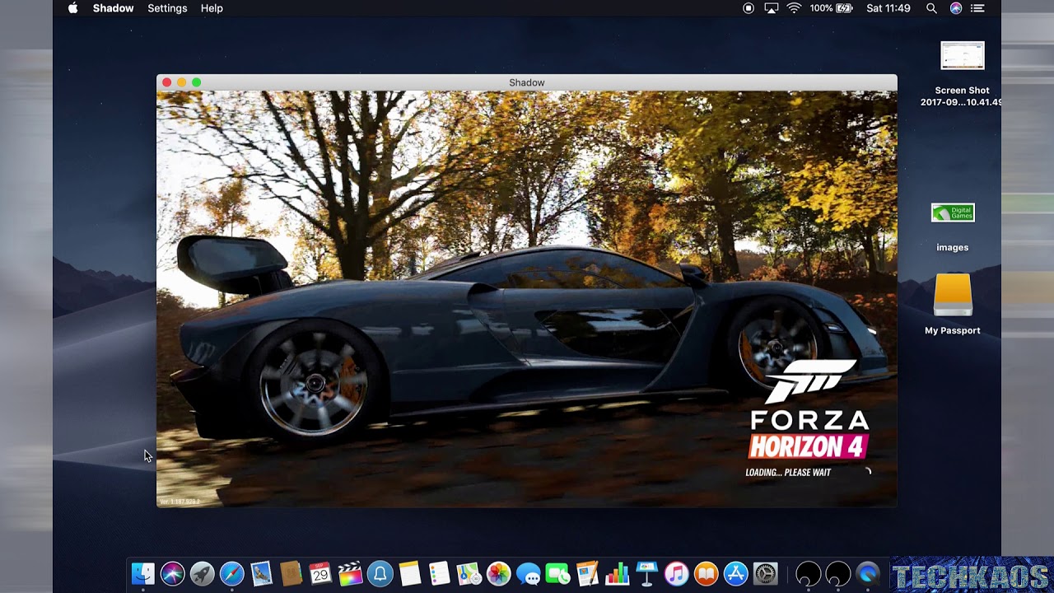Open Photos from the Dock
Image resolution: width=1054 pixels, height=593 pixels.
(499, 573)
